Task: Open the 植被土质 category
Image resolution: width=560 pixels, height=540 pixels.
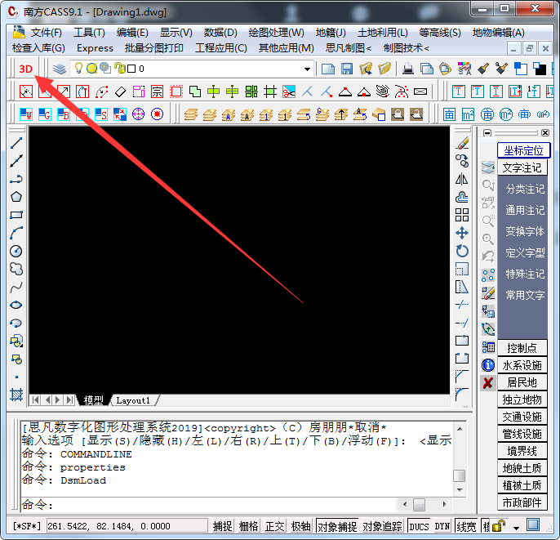Action: (522, 485)
